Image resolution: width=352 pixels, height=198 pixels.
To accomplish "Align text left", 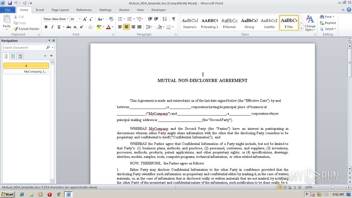I will 120,27.
